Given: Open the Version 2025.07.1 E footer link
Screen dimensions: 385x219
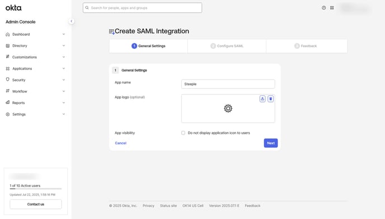Looking at the screenshot, I should [224, 206].
